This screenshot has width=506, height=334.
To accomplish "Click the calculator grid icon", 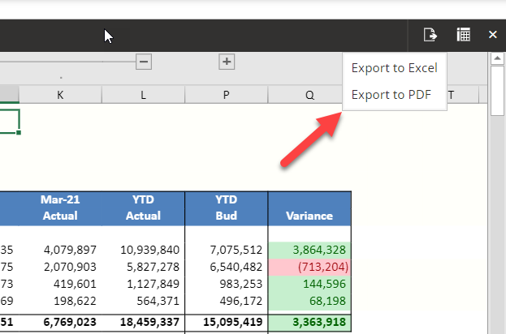I will coord(463,34).
